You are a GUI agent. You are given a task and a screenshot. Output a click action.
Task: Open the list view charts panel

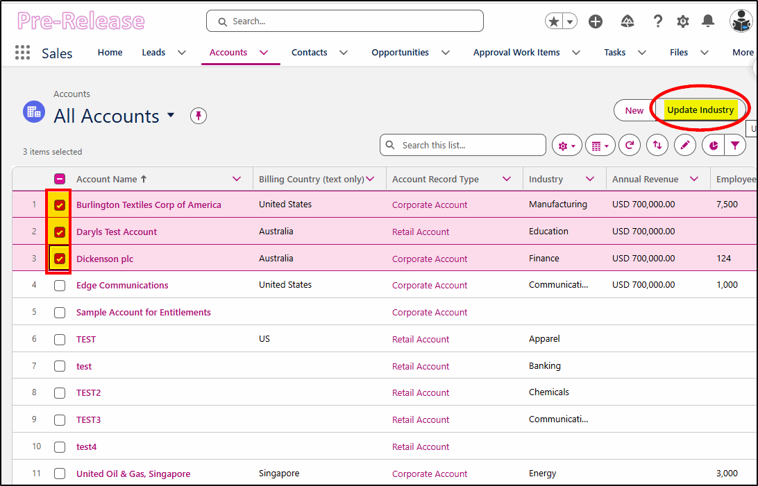point(714,146)
